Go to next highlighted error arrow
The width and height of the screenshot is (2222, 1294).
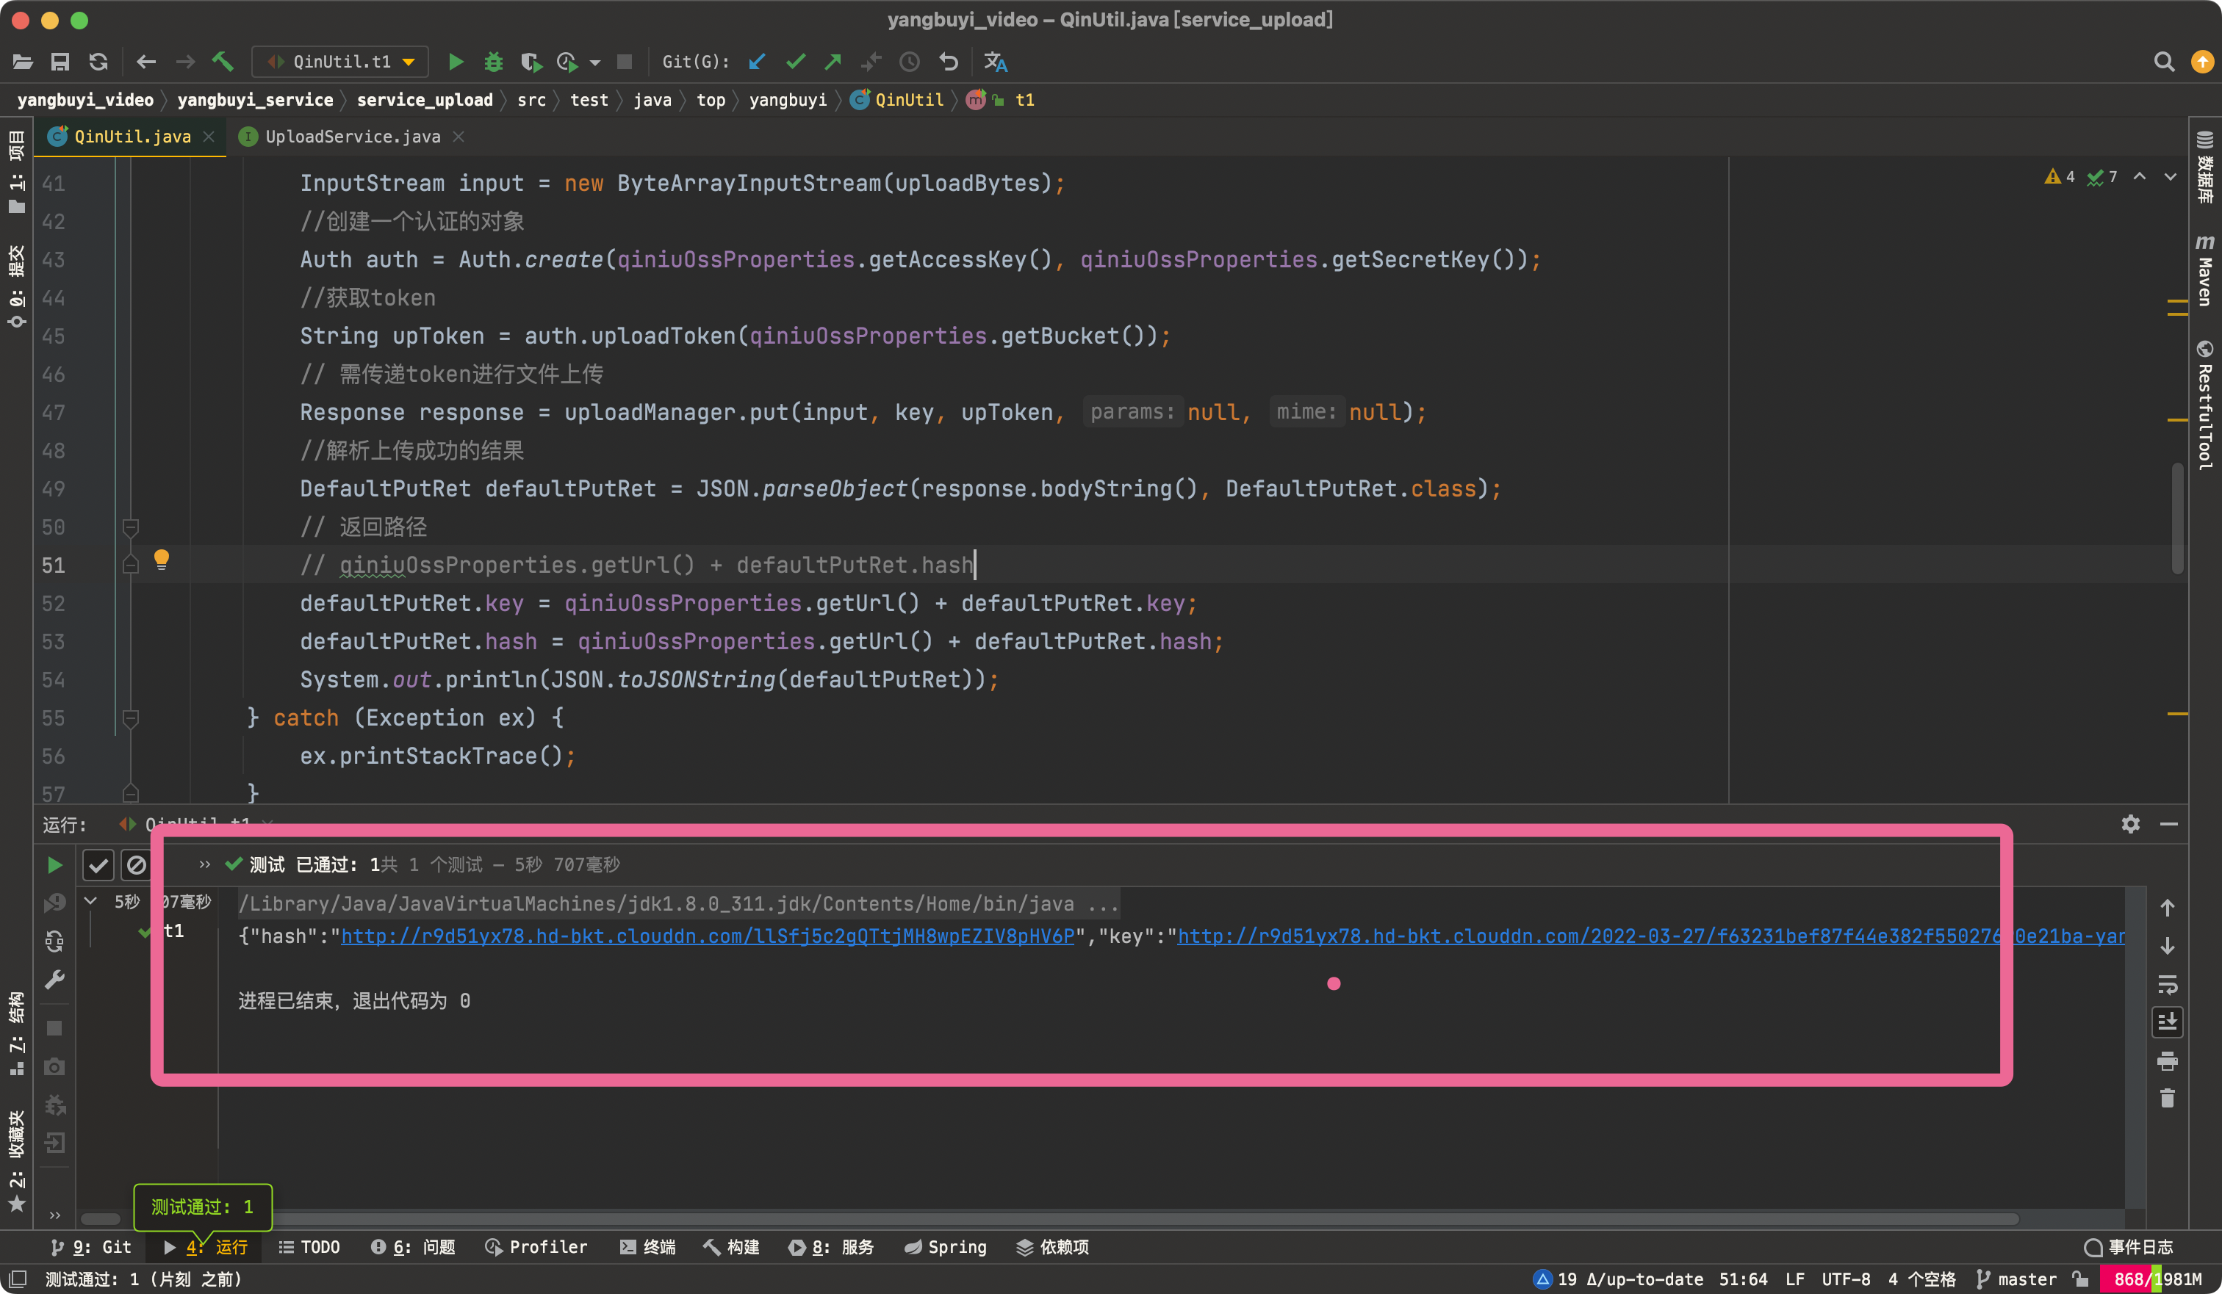pos(2170,177)
